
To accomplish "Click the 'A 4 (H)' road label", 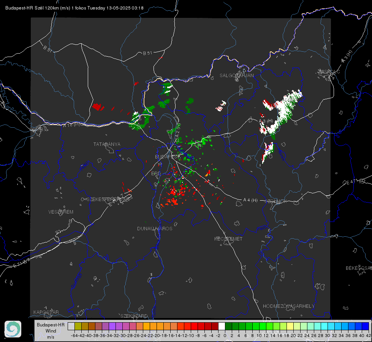I will coord(250,200).
